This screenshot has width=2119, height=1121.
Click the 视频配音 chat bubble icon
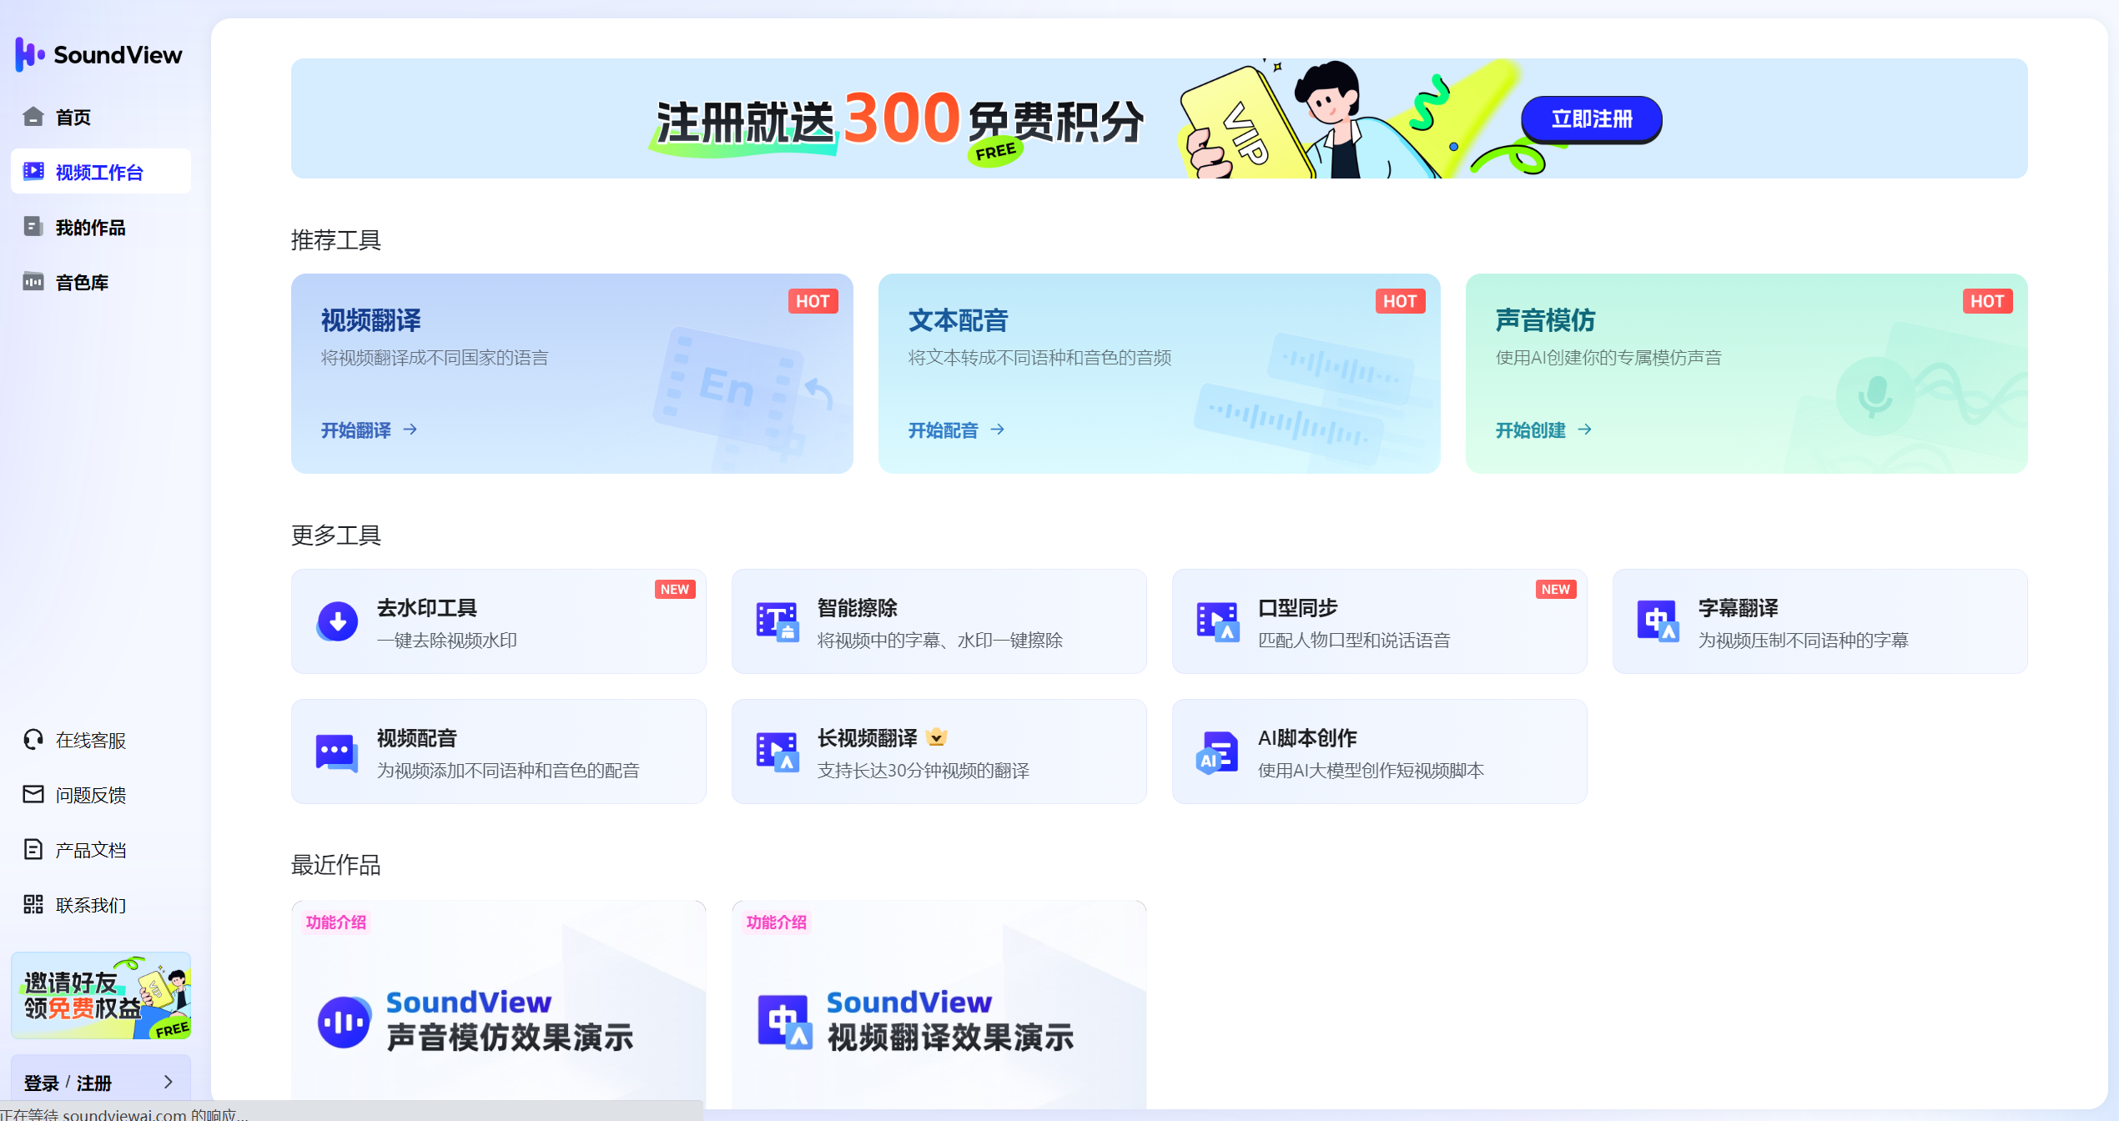pos(337,752)
